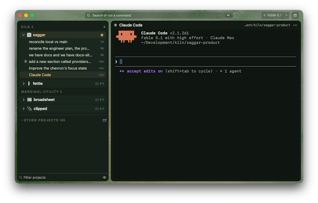Click the ⌘K shortcut badge
The height and width of the screenshot is (203, 318).
coord(228,15)
